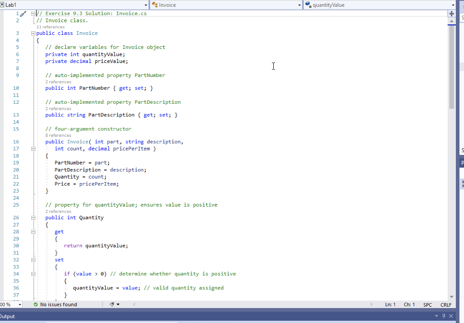
Task: Click the CRLF line ending indicator
Action: click(x=446, y=305)
